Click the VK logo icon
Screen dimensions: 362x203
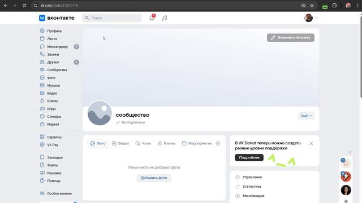pos(42,18)
